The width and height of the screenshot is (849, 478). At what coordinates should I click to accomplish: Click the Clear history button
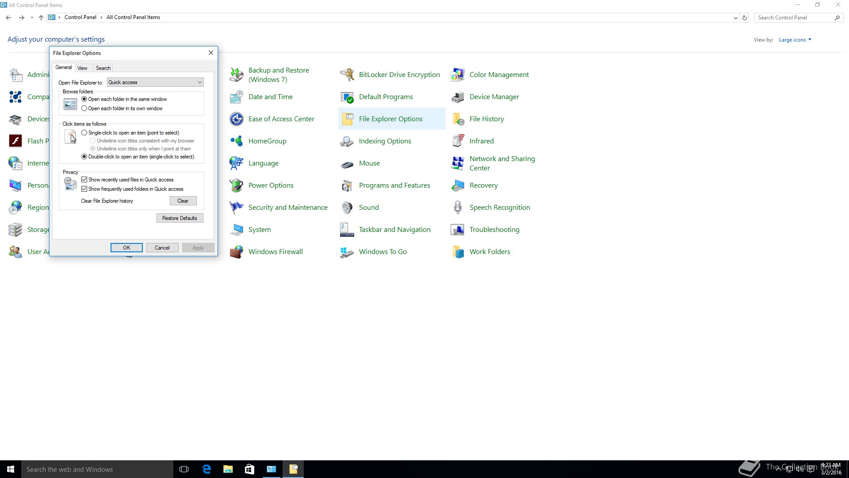(183, 201)
